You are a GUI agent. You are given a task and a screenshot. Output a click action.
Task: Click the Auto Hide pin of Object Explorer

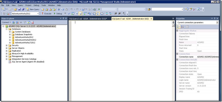pos(63,19)
